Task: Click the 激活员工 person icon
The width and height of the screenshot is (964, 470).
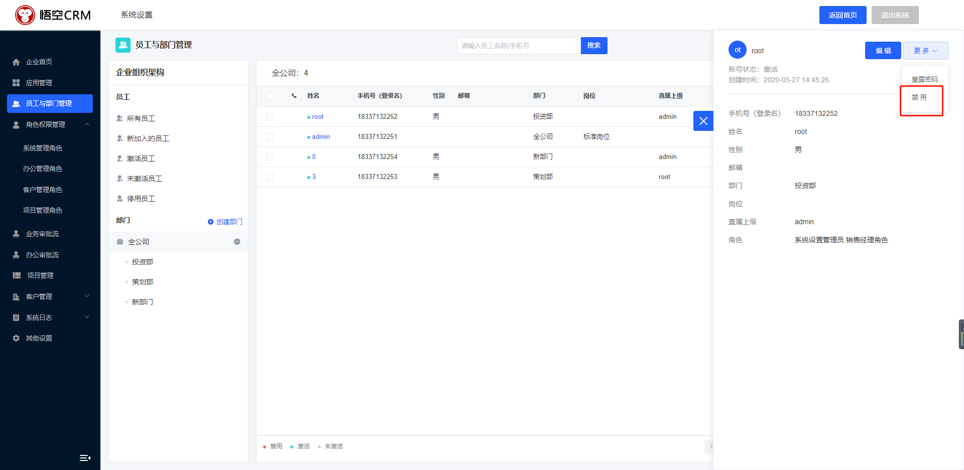Action: click(119, 159)
